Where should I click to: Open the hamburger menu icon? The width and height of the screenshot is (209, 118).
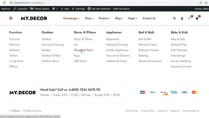(x=11, y=18)
